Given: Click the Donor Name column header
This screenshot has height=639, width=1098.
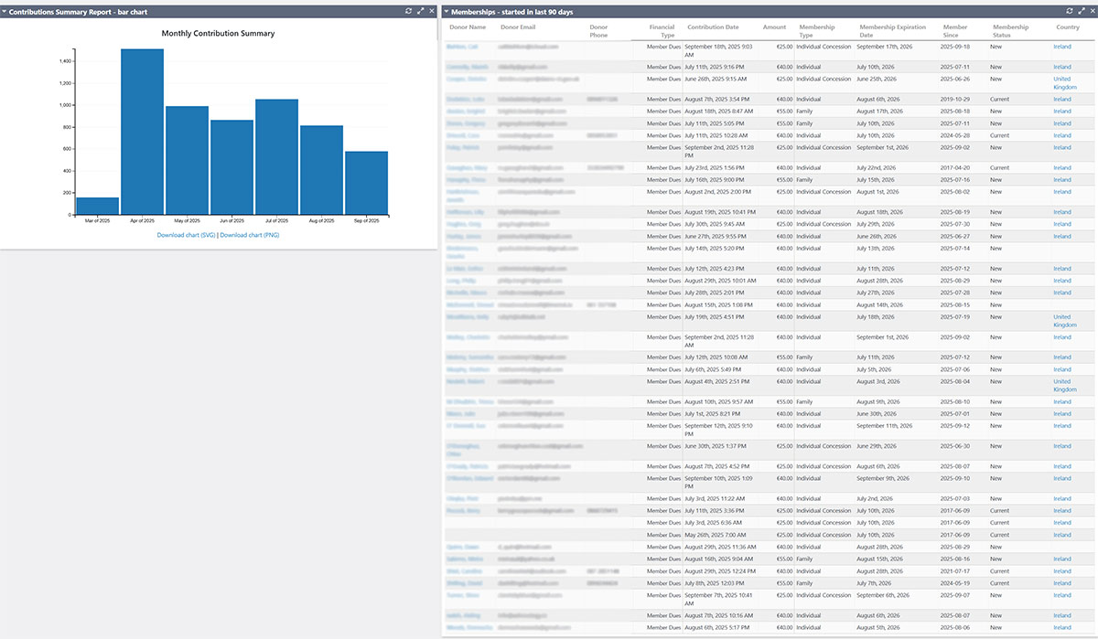Looking at the screenshot, I should (x=468, y=27).
